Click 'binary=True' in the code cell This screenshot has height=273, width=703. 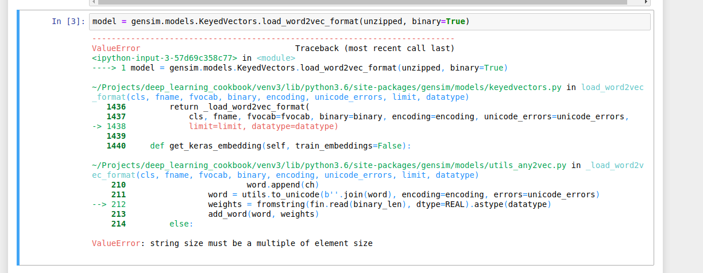pos(438,22)
